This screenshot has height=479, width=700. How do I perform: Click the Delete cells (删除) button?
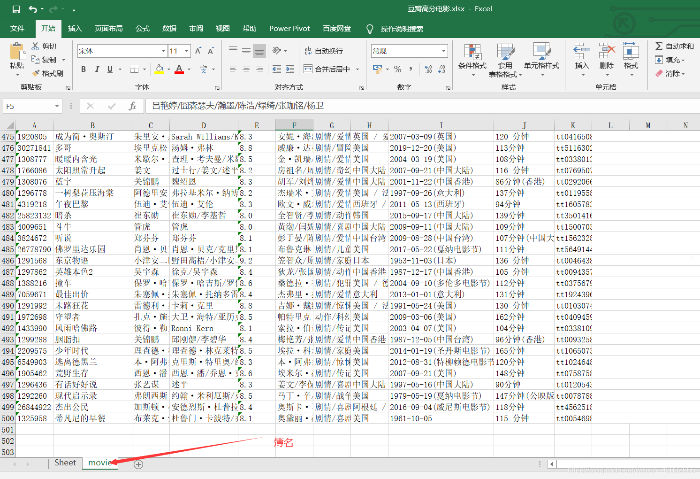(x=607, y=60)
